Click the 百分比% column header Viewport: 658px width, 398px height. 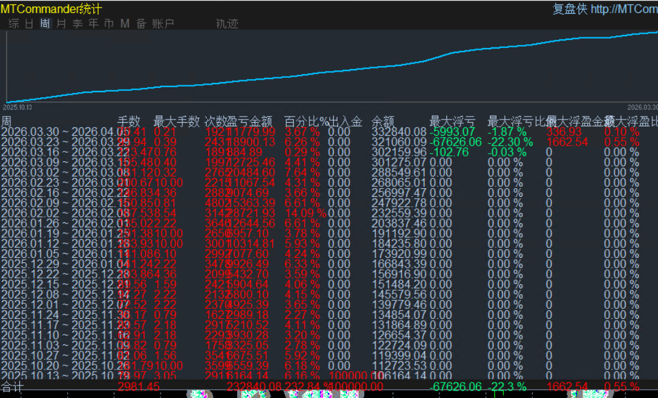coord(306,121)
